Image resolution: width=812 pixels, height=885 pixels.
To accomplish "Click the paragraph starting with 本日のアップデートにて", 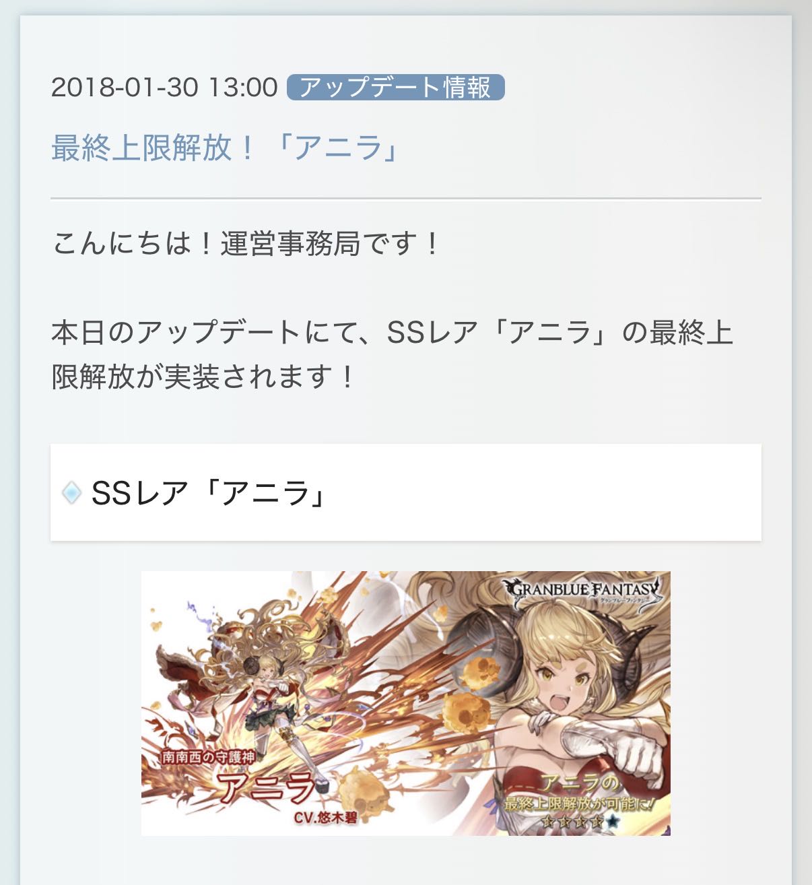I will pos(393,355).
